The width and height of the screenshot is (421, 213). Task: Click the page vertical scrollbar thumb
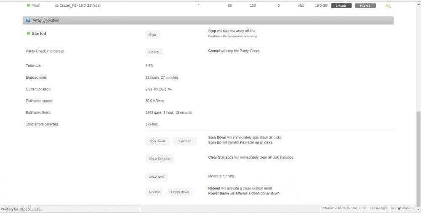tap(418, 158)
